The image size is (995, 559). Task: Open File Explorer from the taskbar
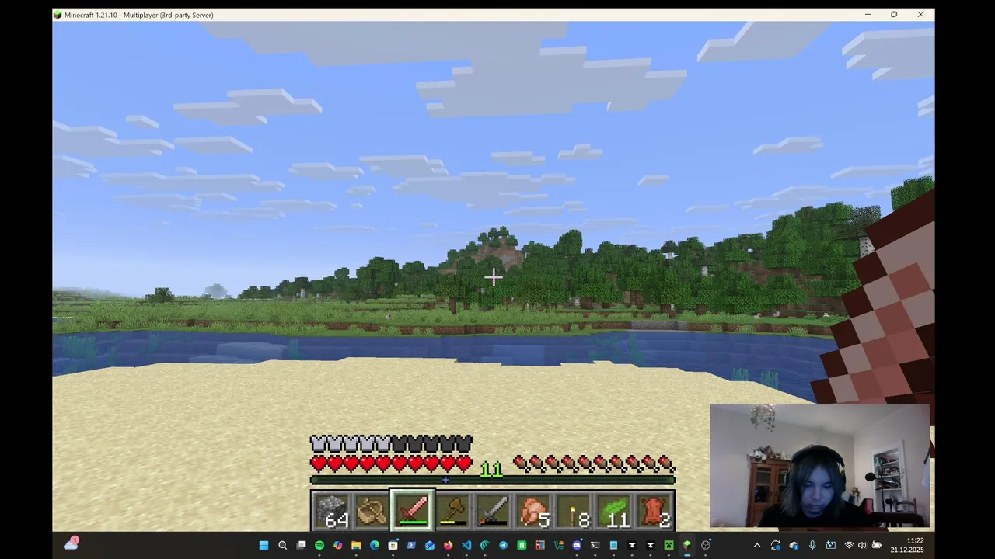355,545
